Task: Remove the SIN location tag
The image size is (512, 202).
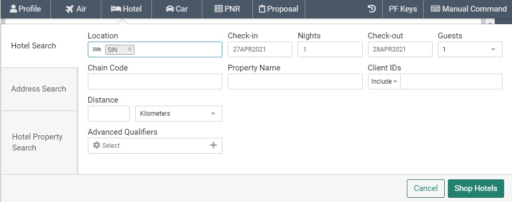Action: tap(129, 49)
